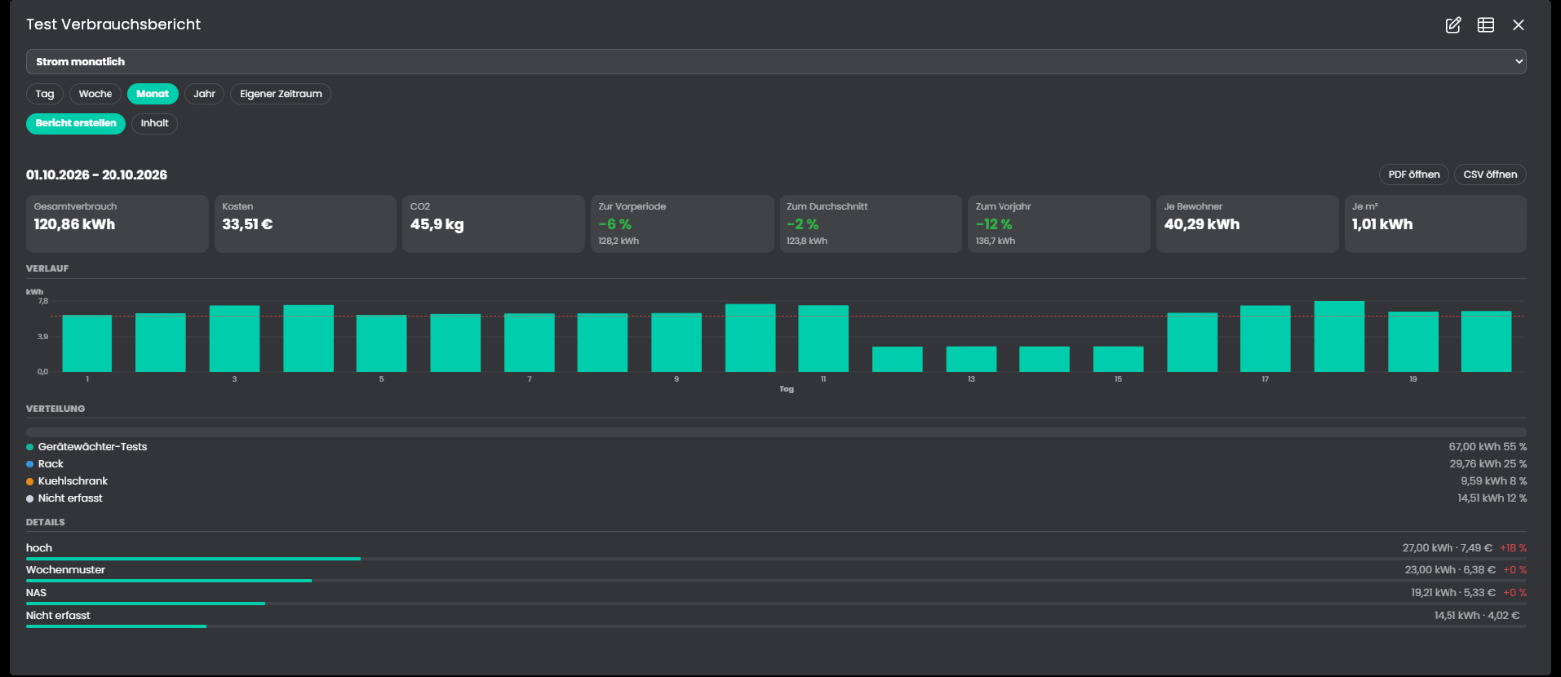Open the Inhalt options
Viewport: 1561px width, 677px height.
point(155,124)
